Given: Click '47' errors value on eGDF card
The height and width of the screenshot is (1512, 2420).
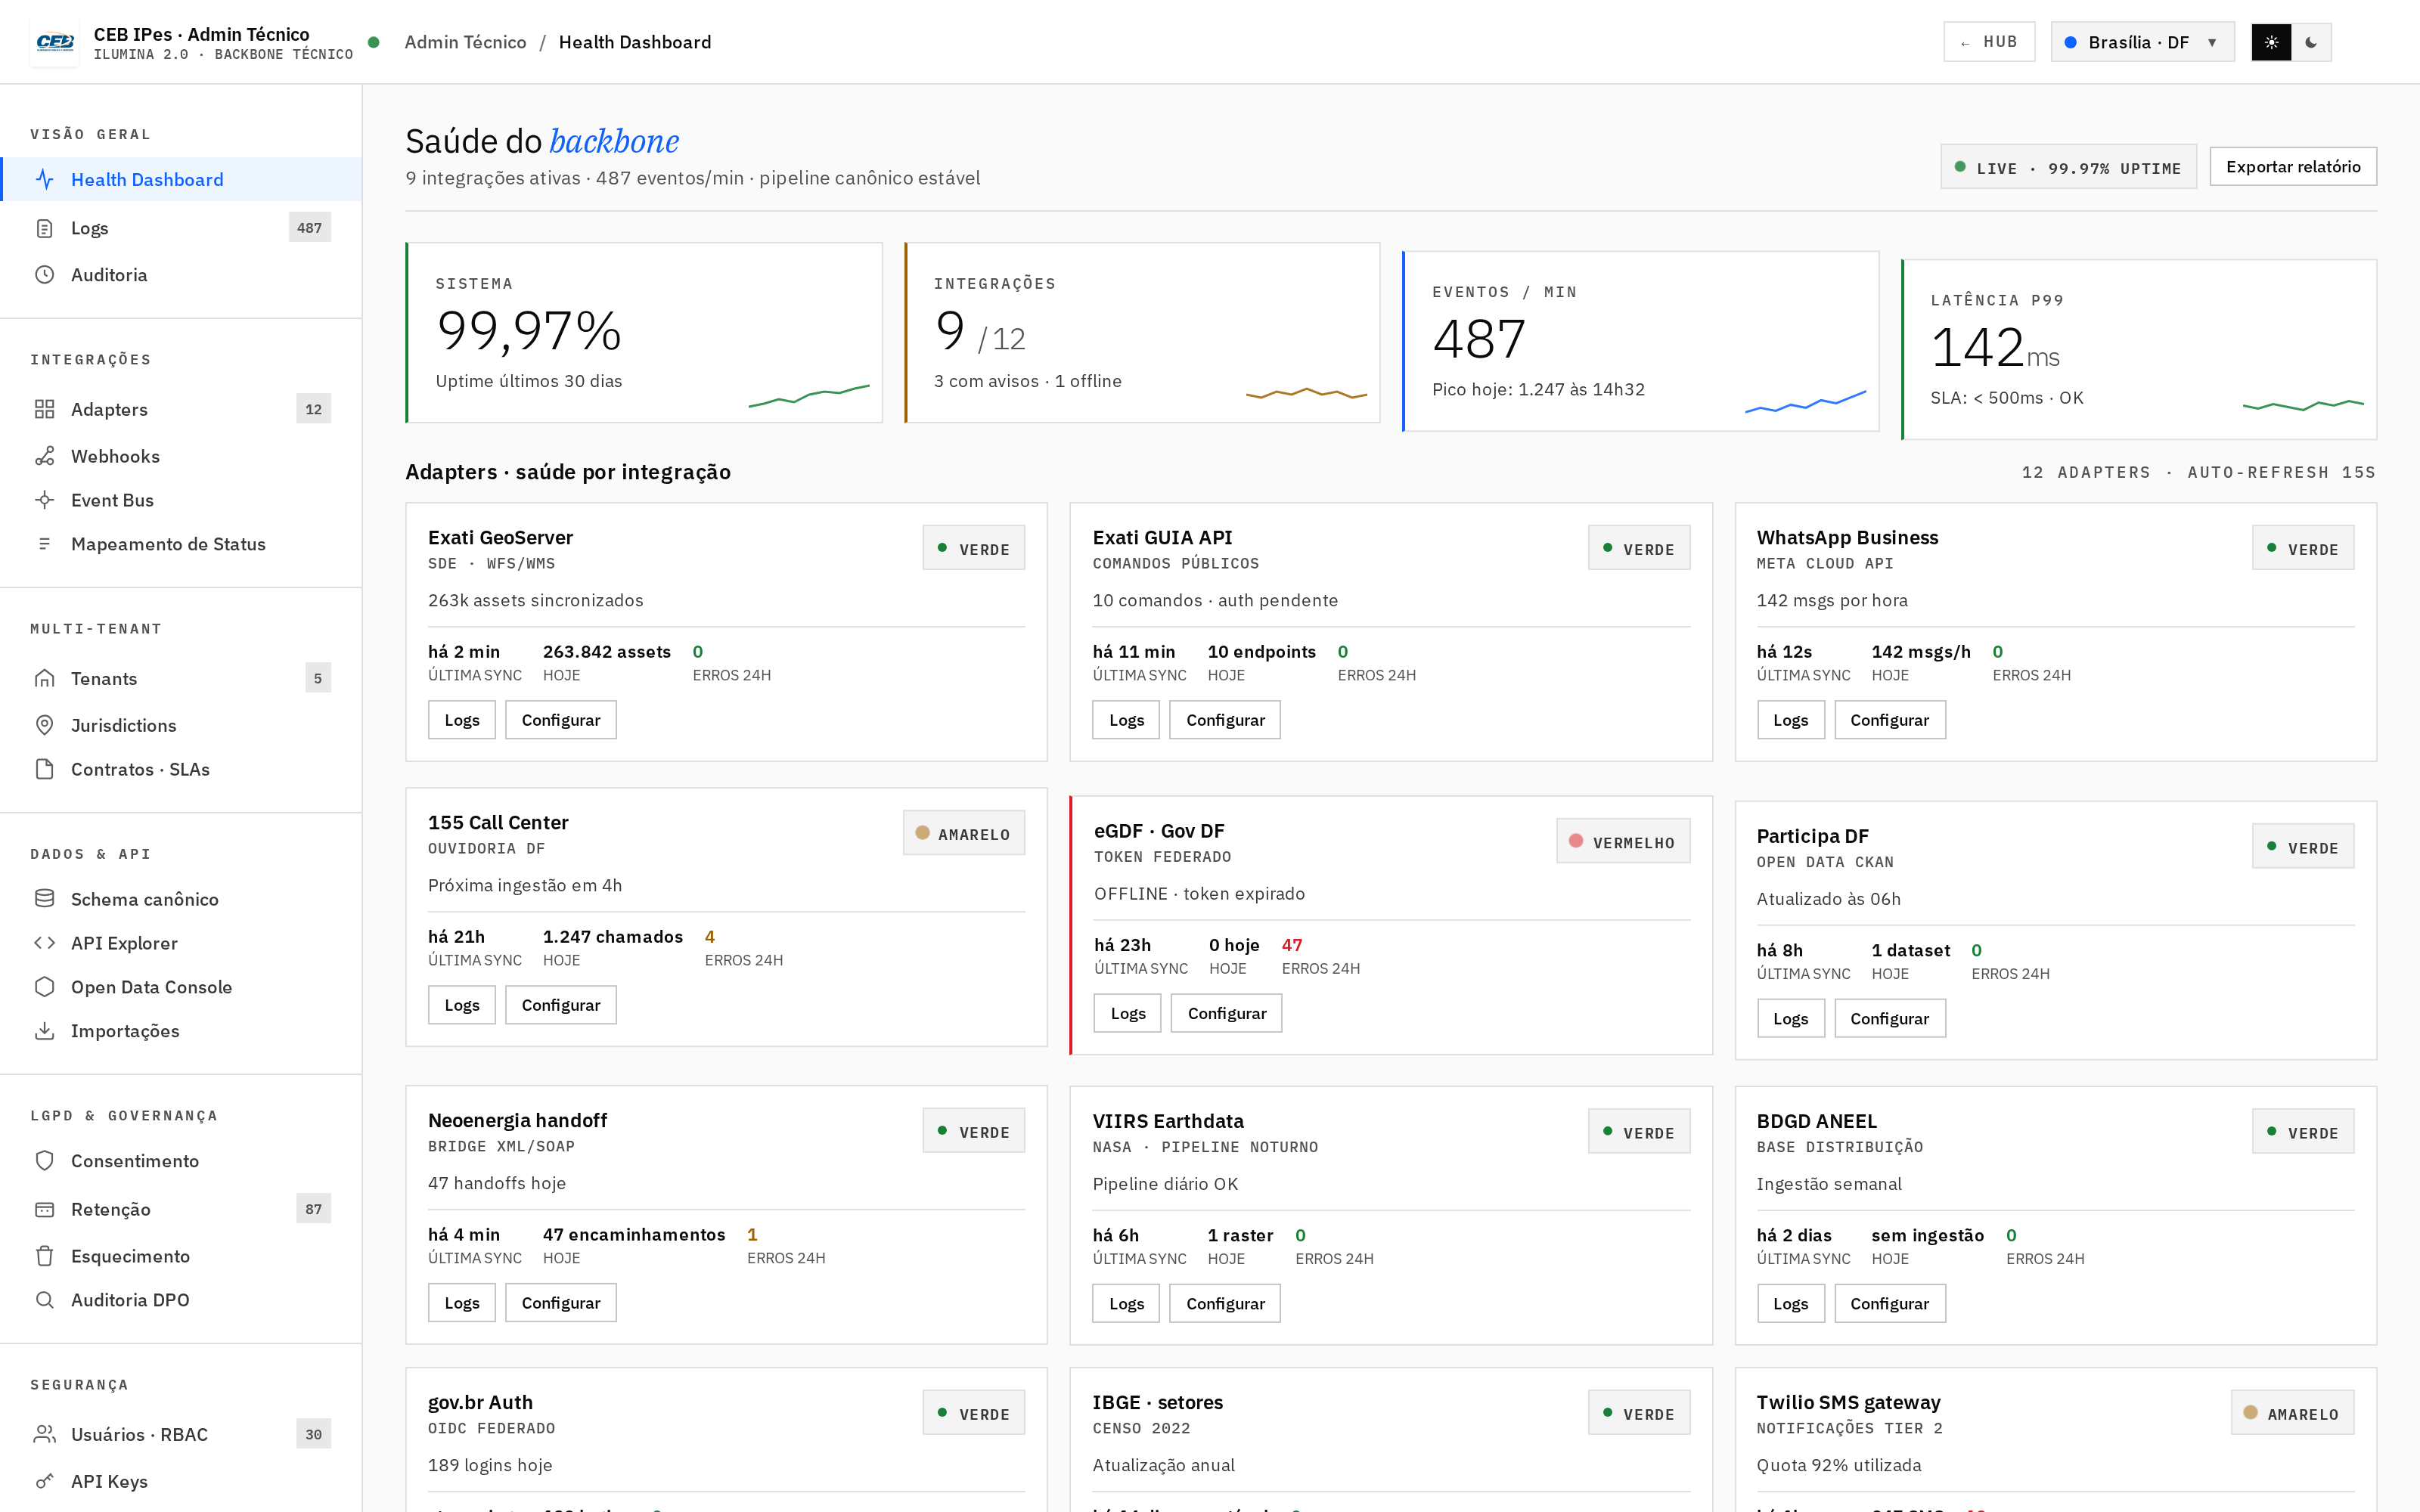Looking at the screenshot, I should click(x=1292, y=945).
